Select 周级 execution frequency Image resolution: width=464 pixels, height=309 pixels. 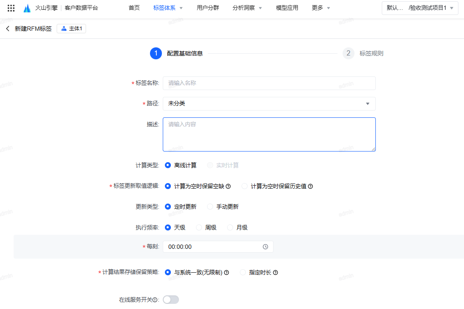point(199,227)
